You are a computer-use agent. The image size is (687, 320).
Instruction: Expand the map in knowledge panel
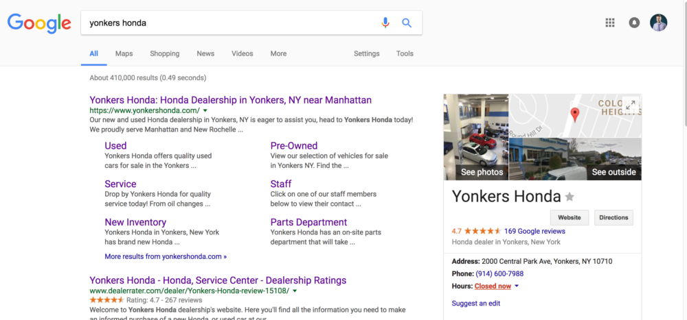pos(631,106)
